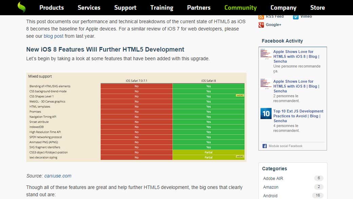Open the Training menu
The width and height of the screenshot is (353, 199).
point(162,7)
